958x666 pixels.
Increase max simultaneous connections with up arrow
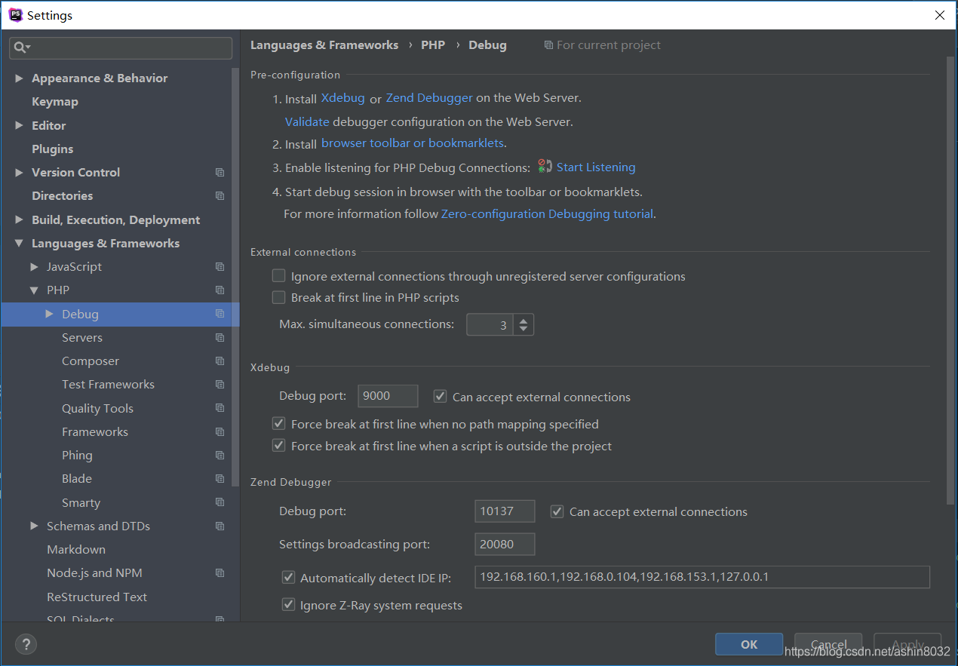[524, 319]
